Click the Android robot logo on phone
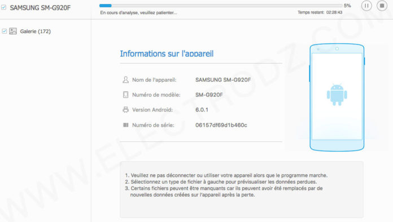Image resolution: width=393 pixels, height=222 pixels. click(x=337, y=95)
